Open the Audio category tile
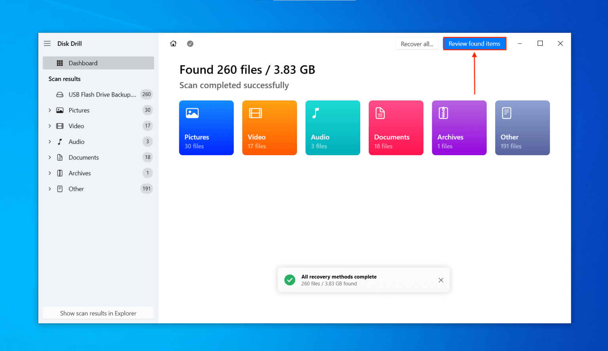This screenshot has width=608, height=351. coord(332,127)
